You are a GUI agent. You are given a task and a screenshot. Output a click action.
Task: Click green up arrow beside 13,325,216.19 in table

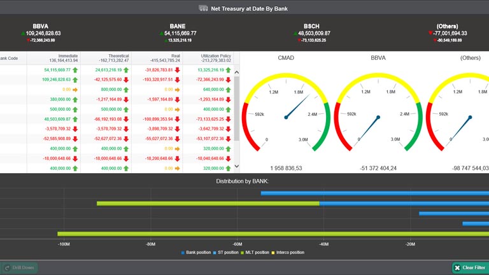pos(229,70)
